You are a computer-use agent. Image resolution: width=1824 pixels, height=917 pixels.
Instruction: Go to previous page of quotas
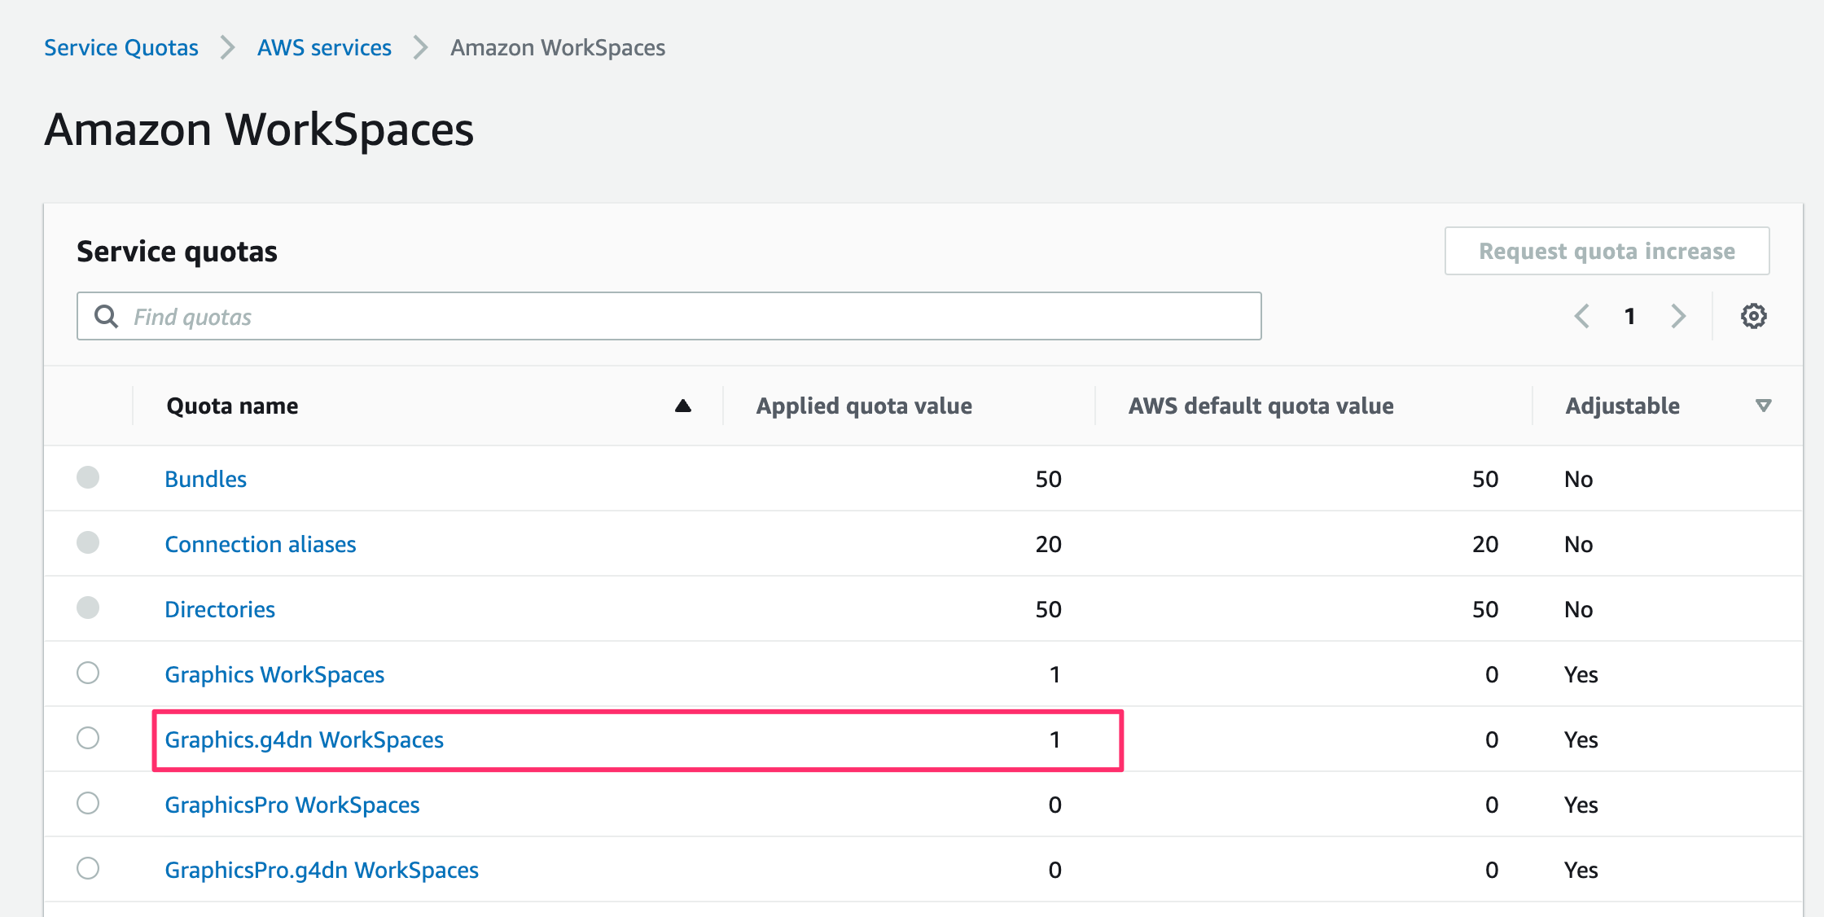1581,316
